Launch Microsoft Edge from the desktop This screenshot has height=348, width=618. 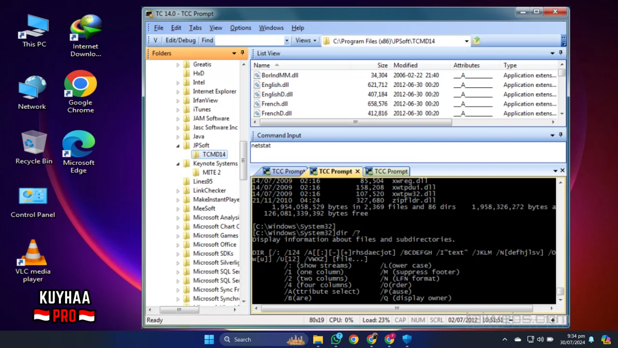[79, 152]
